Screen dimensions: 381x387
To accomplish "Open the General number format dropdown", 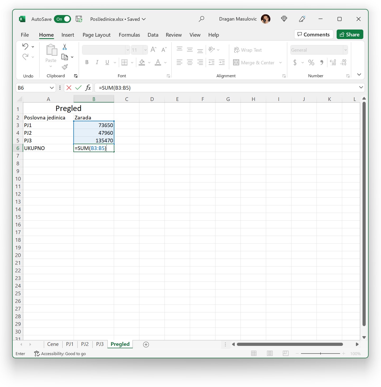I will (345, 50).
